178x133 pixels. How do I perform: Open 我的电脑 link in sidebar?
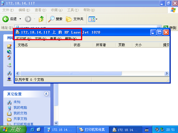click(x=20, y=108)
